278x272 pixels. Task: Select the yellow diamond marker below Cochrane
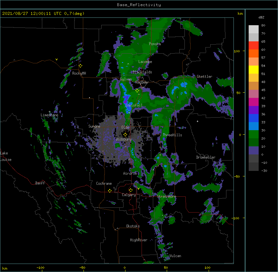pyautogui.click(x=110, y=191)
